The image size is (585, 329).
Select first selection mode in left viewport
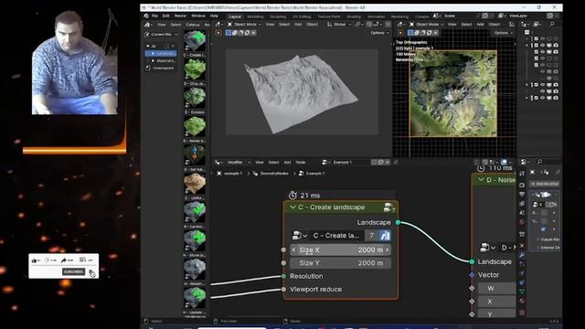click(229, 33)
